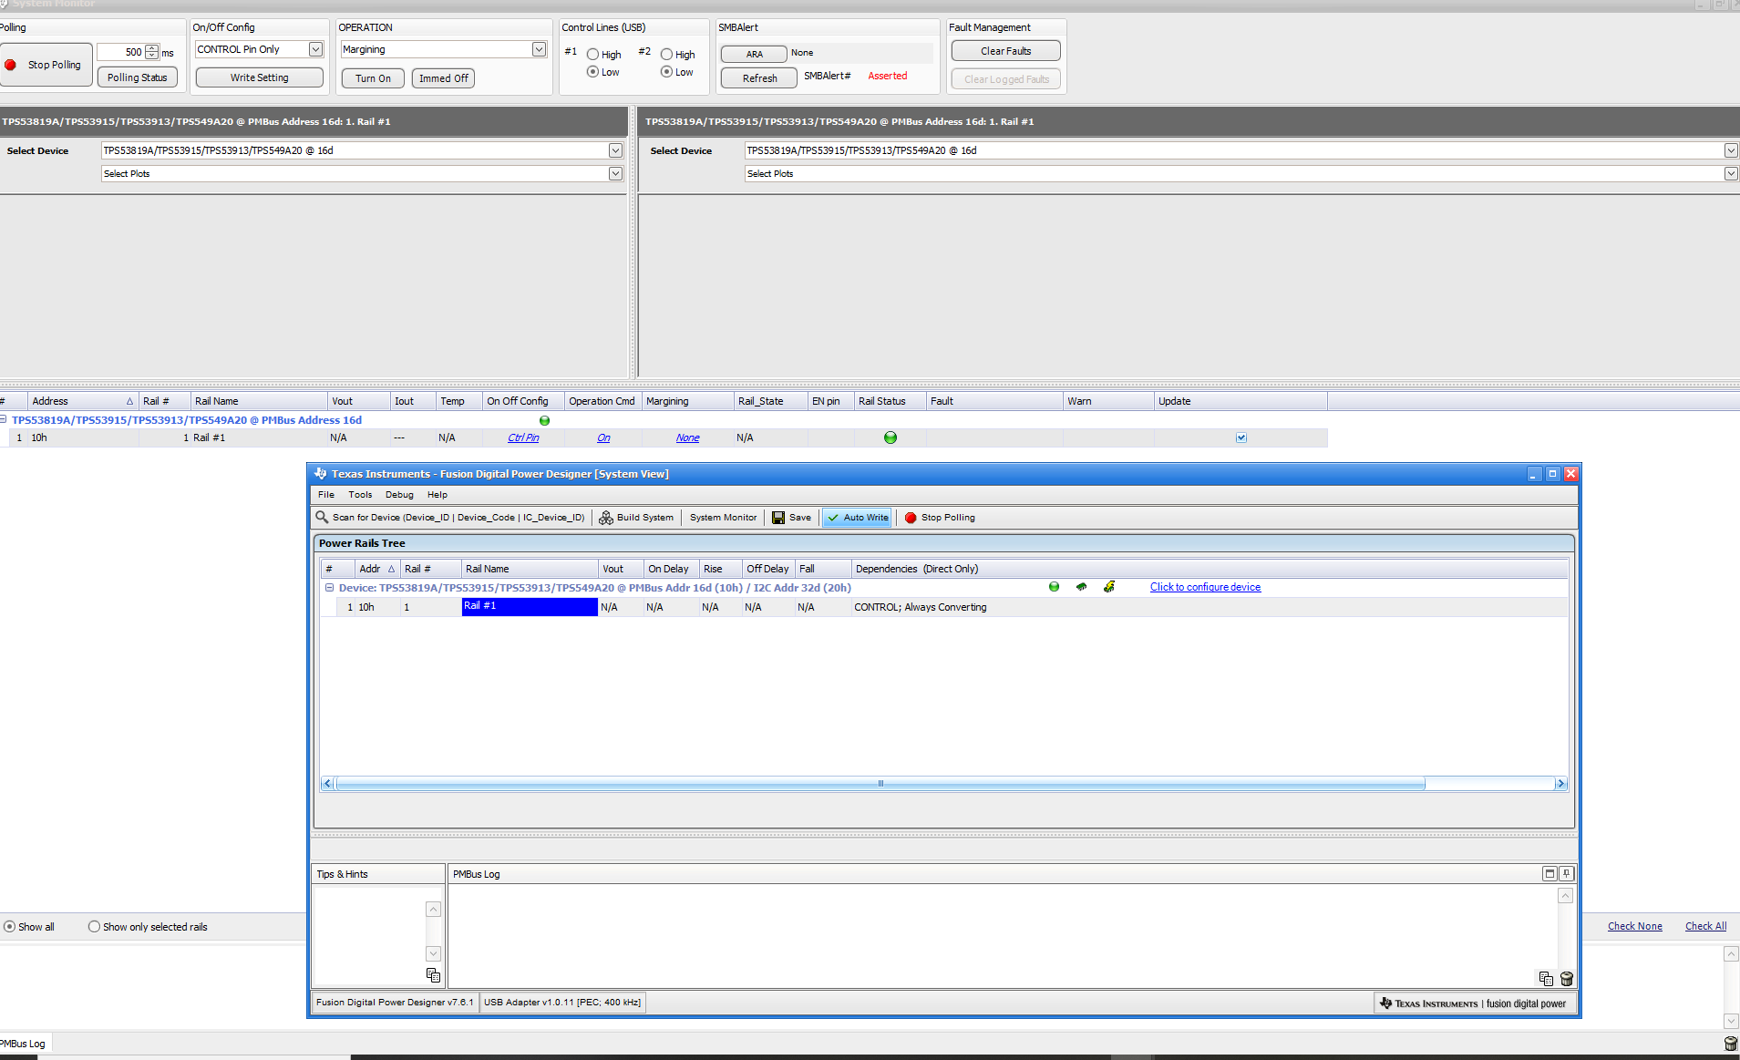The width and height of the screenshot is (1740, 1060).
Task: Click the None link in Margining column
Action: tap(688, 437)
